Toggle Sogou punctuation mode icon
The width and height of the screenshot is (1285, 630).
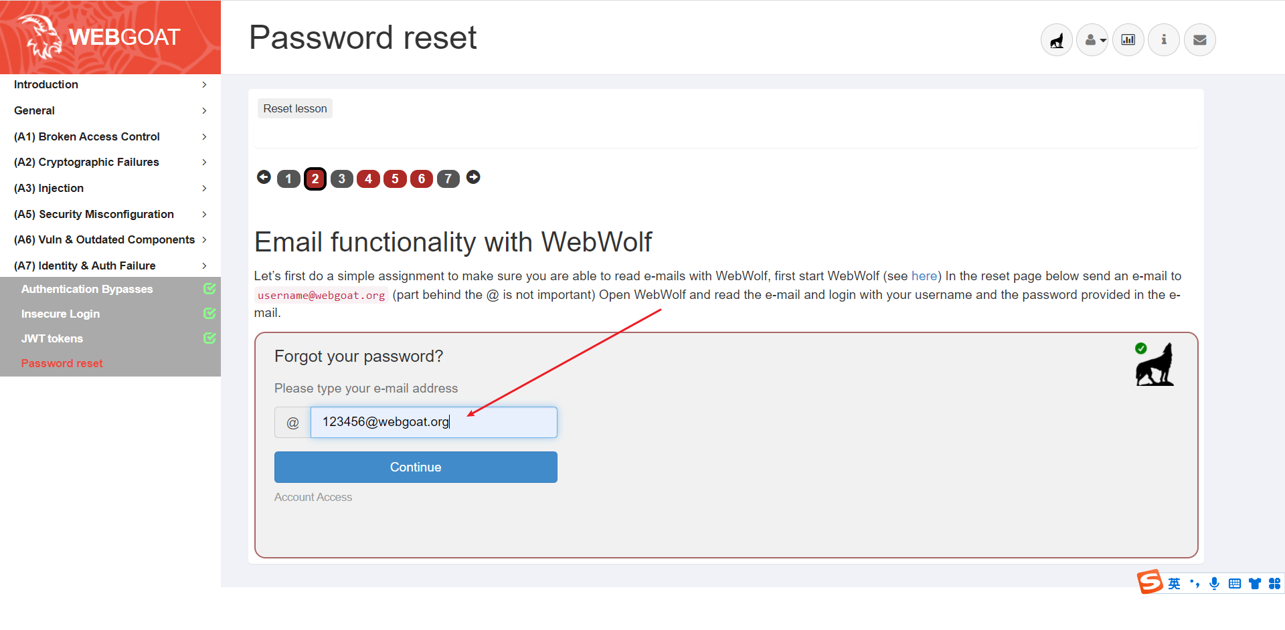(1195, 584)
